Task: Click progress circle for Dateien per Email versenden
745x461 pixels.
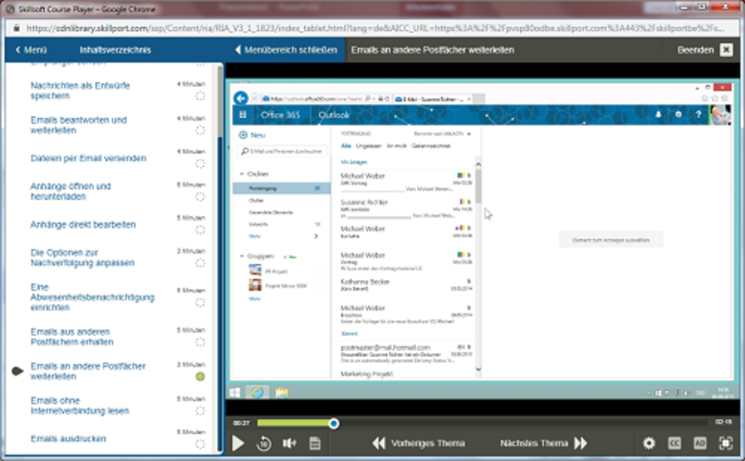Action: 200,163
